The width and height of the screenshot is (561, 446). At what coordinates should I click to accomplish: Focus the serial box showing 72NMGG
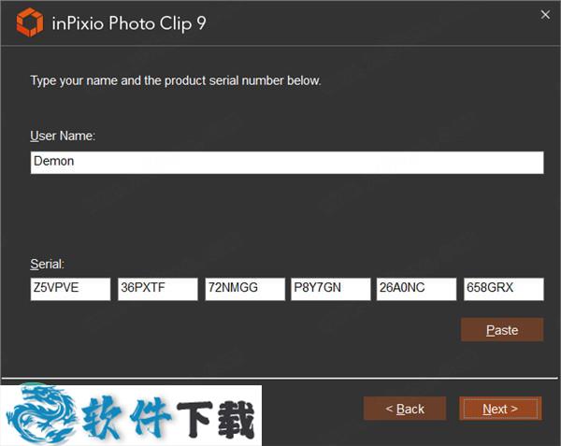tap(244, 289)
